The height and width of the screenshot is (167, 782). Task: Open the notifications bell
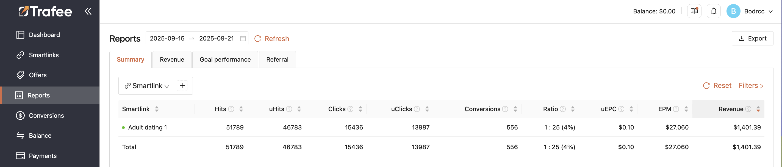pyautogui.click(x=713, y=11)
